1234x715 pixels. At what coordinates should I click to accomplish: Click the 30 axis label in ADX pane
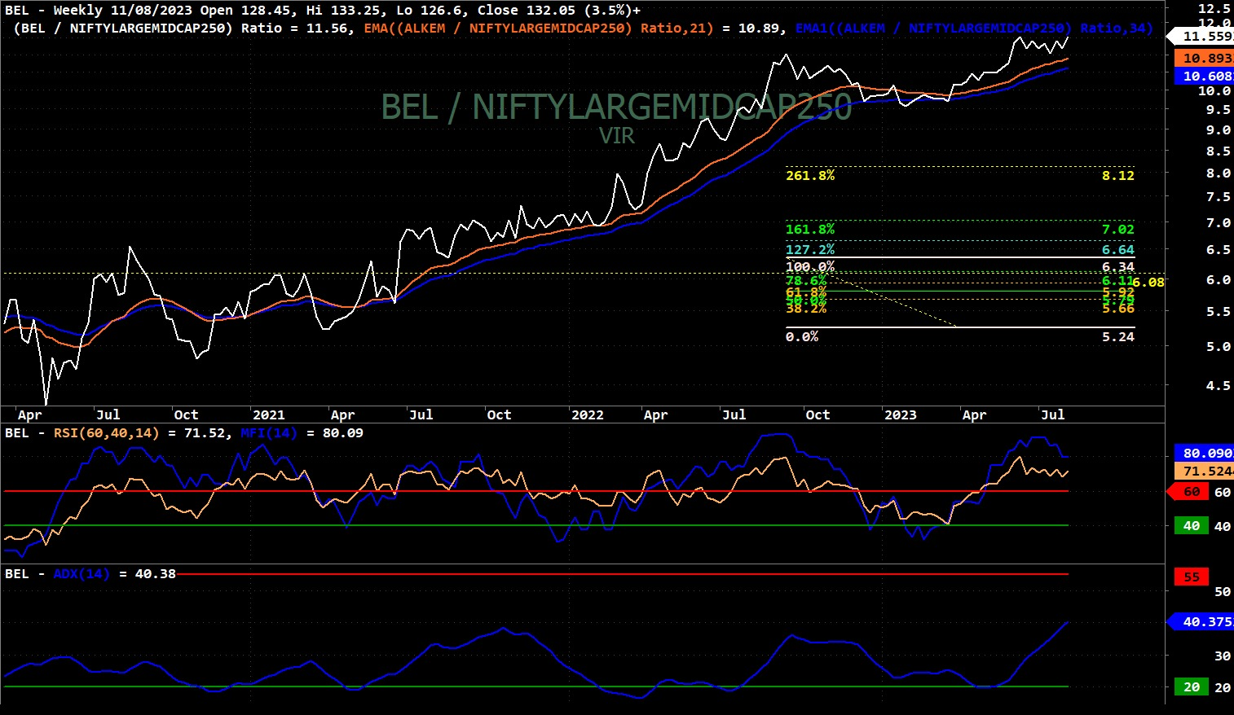pos(1223,656)
